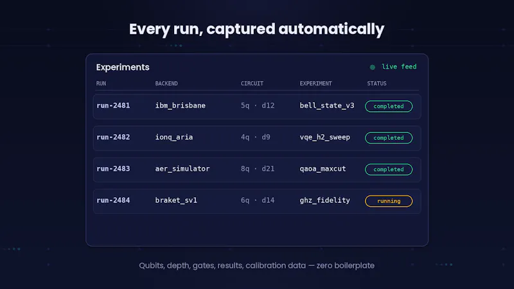Viewport: 514px width, 289px height.
Task: Click the live feed label
Action: pyautogui.click(x=399, y=67)
